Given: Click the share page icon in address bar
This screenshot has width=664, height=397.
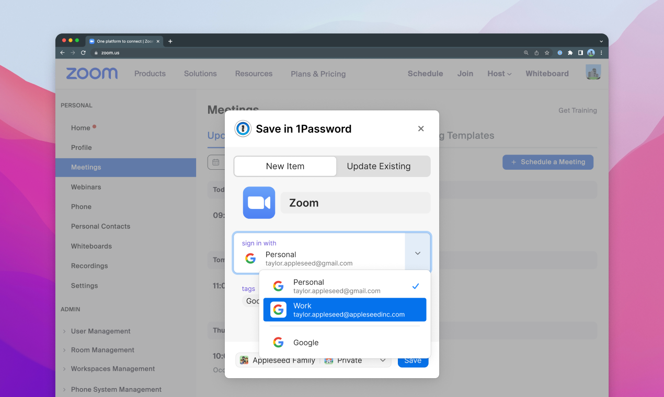Looking at the screenshot, I should (536, 53).
